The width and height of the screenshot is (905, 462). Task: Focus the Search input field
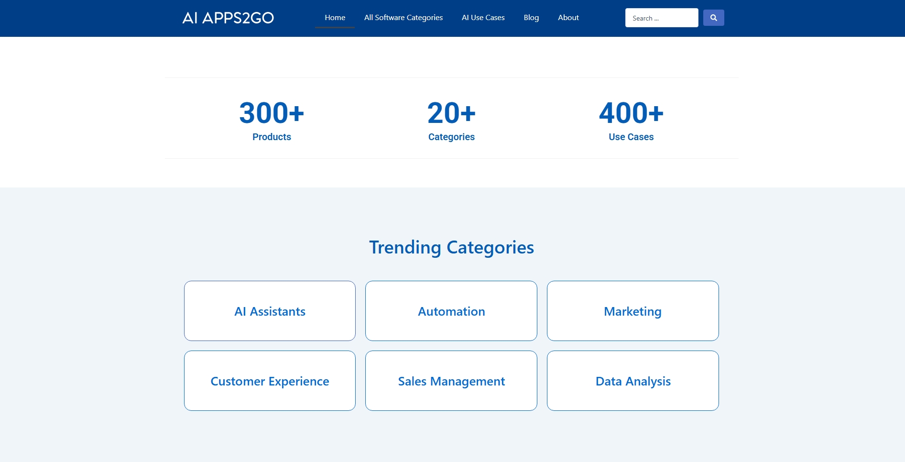tap(661, 18)
